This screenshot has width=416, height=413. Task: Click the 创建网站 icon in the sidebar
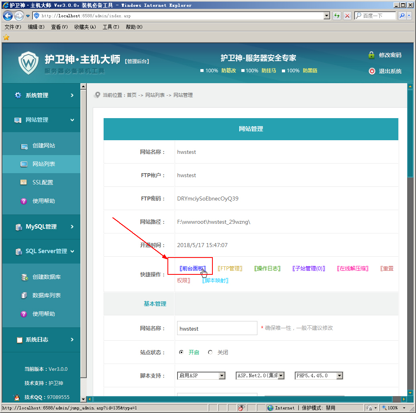click(x=24, y=146)
